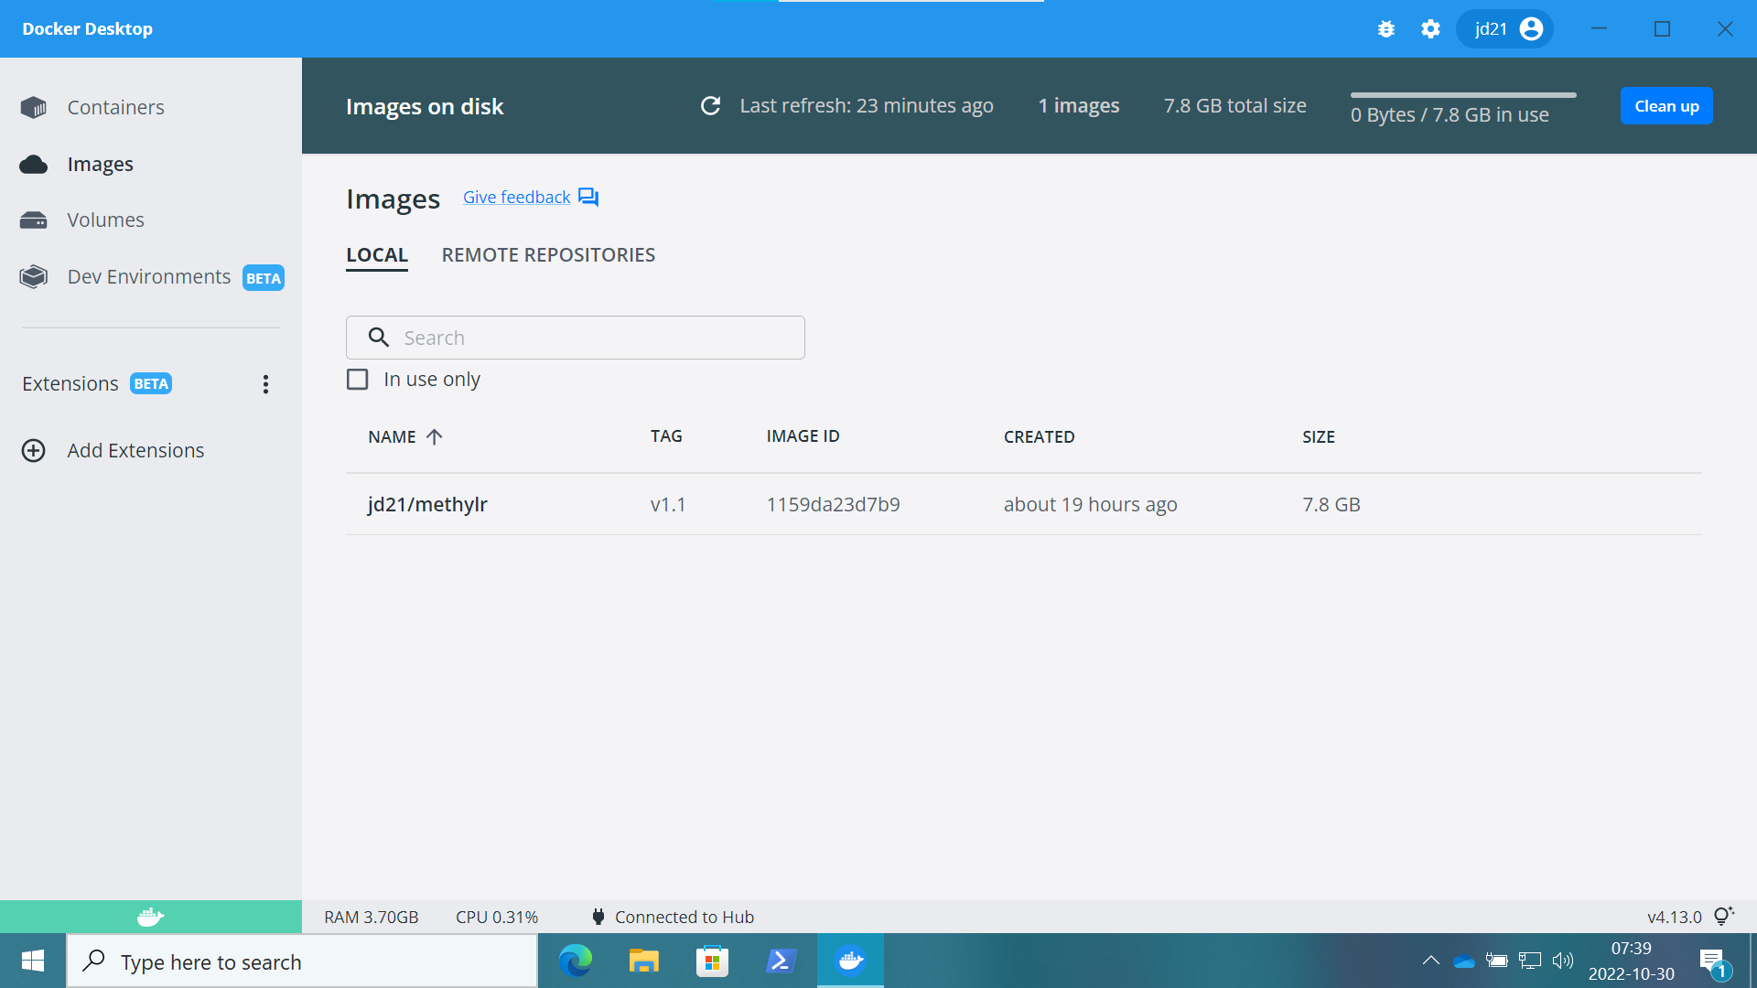Open the Give feedback link
Screen dimensions: 1757x988
pyautogui.click(x=516, y=198)
